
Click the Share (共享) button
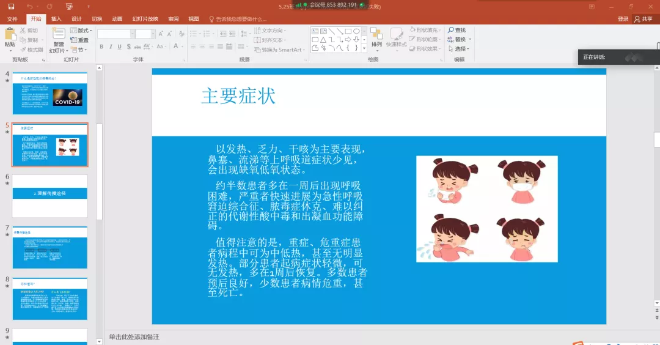pyautogui.click(x=643, y=19)
